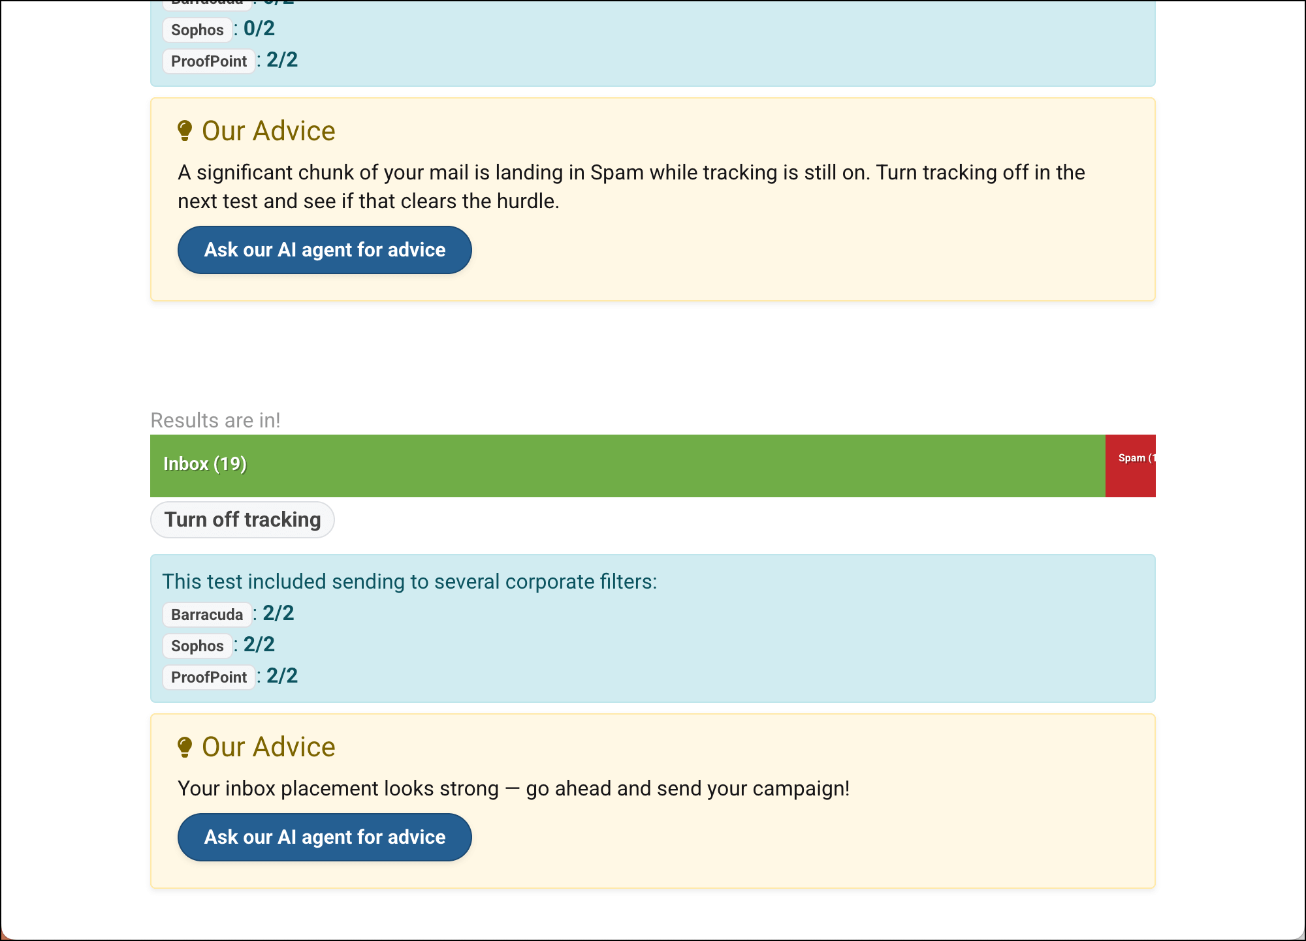The image size is (1306, 941).
Task: Click the upper Our Advice heading text
Action: pyautogui.click(x=268, y=131)
